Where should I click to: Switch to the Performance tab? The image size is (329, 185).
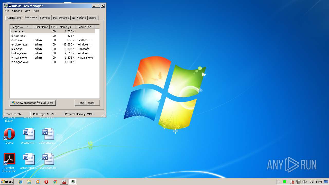(x=61, y=18)
